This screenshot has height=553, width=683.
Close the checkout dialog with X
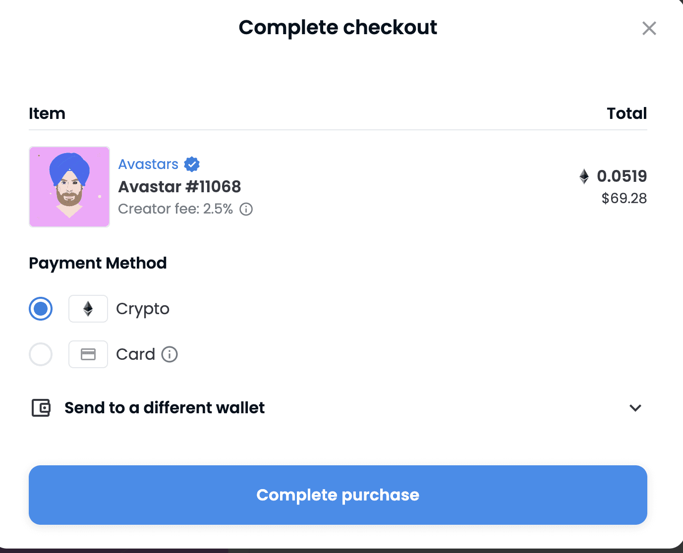pyautogui.click(x=649, y=28)
